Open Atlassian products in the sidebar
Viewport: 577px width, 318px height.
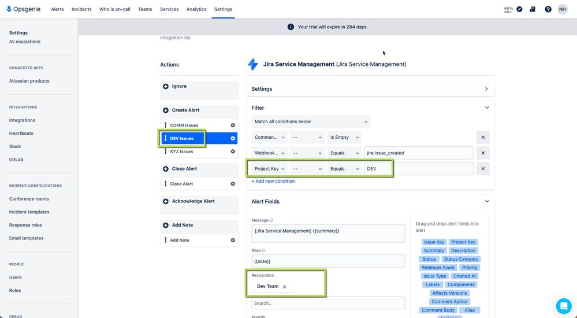(29, 81)
